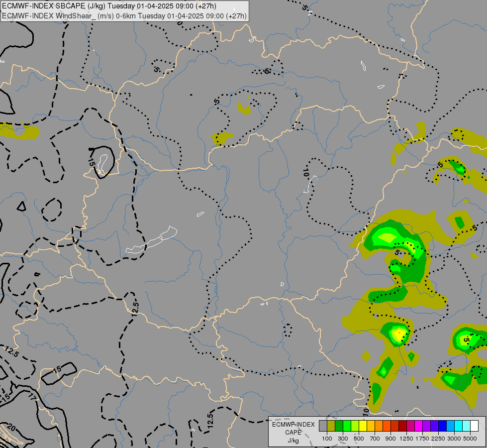Click the bright magenta legend swatch
Screen dimensions: 487x448
pyautogui.click(x=418, y=426)
